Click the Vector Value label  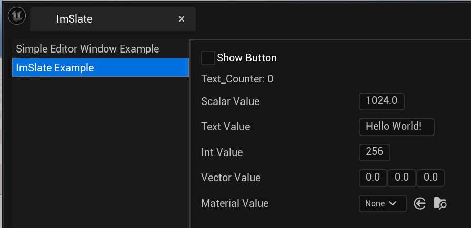[231, 178]
